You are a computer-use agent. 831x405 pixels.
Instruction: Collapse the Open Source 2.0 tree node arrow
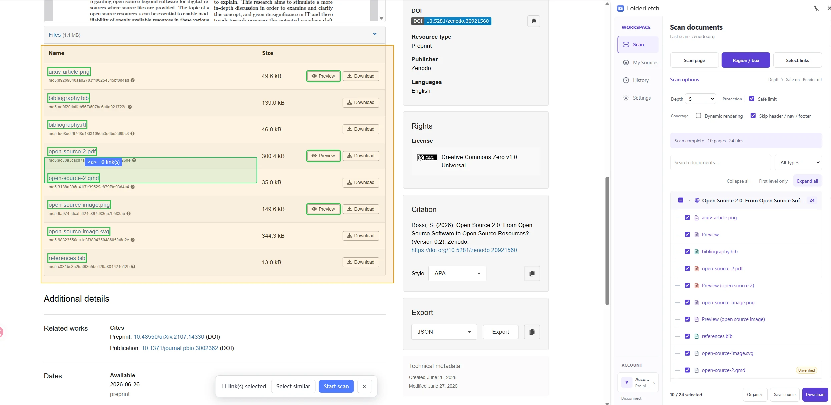tap(690, 200)
